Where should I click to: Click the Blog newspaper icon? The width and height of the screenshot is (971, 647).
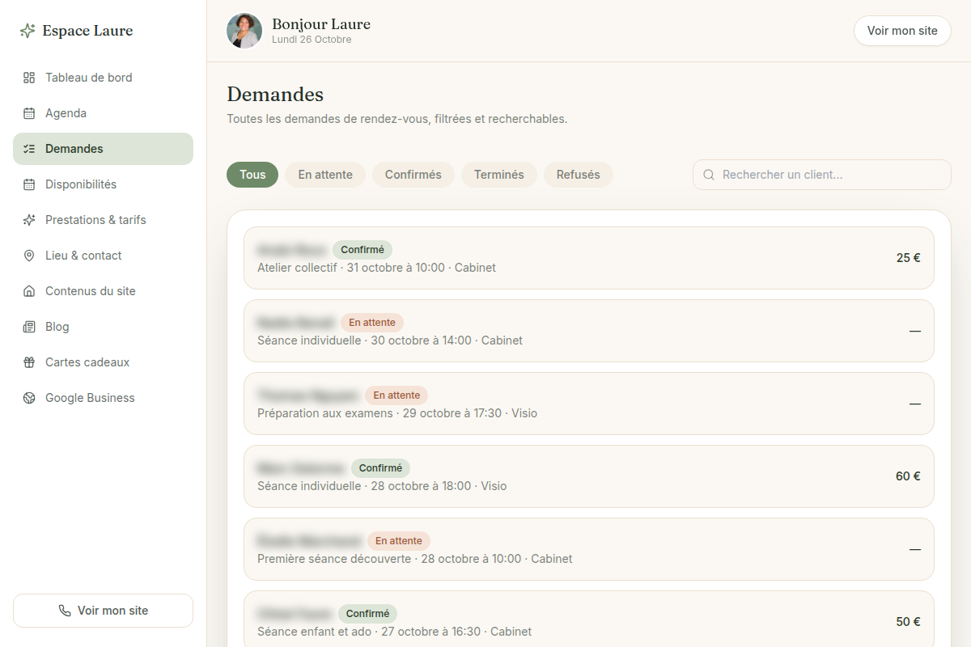[29, 327]
